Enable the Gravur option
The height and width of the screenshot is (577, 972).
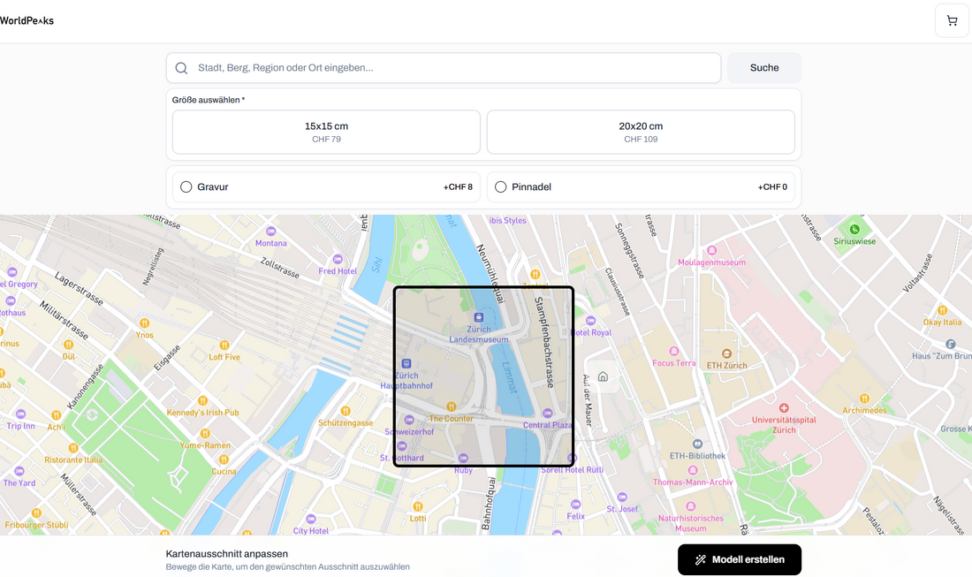tap(186, 187)
